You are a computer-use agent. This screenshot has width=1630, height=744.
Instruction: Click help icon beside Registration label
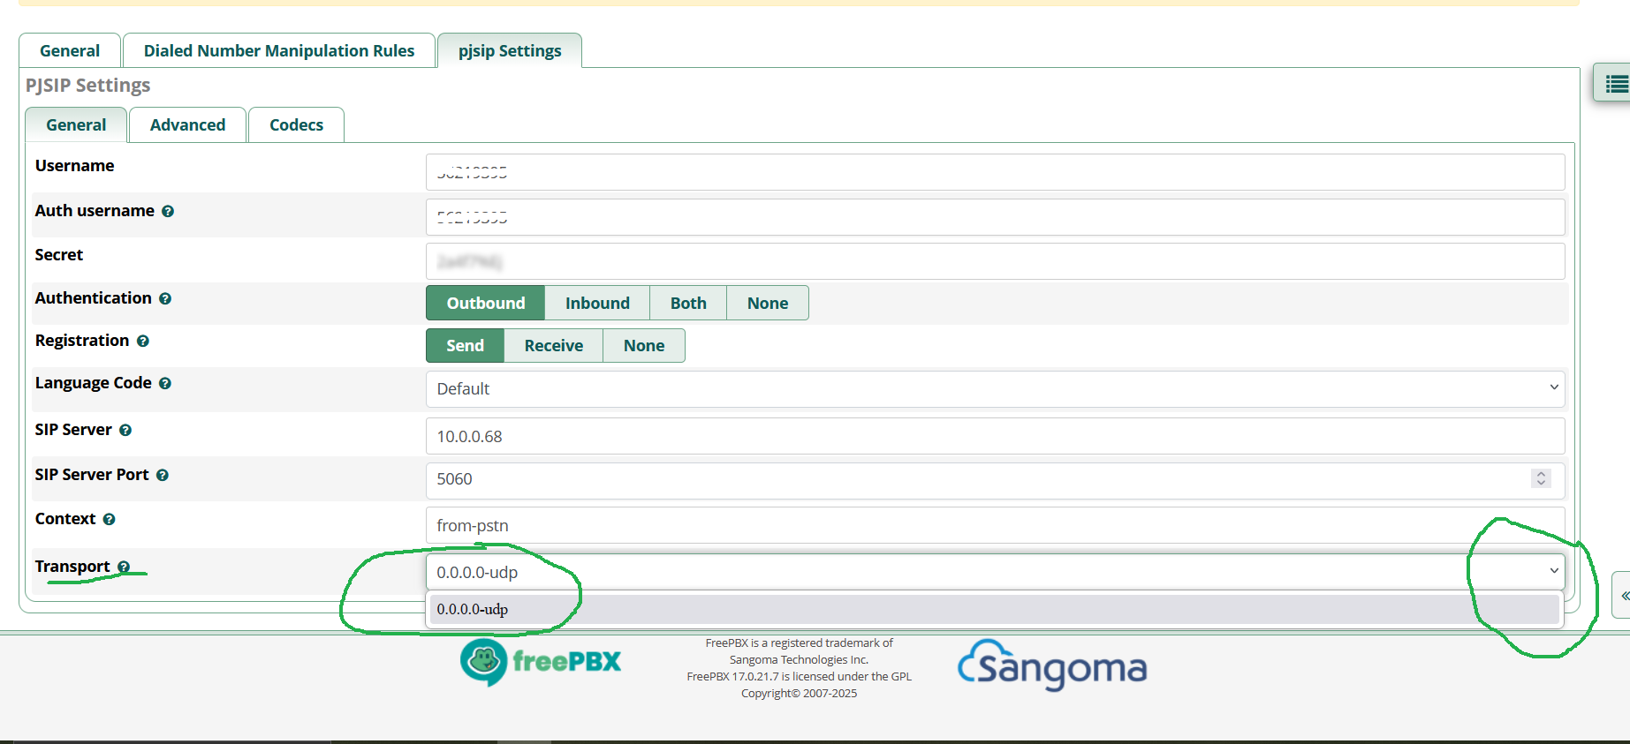pos(143,342)
